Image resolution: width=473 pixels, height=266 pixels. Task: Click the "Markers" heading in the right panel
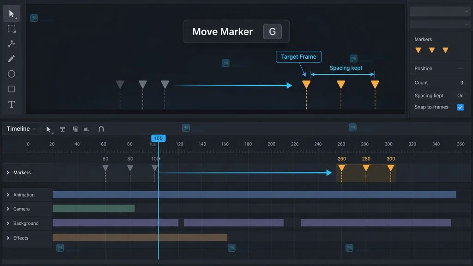click(x=423, y=40)
